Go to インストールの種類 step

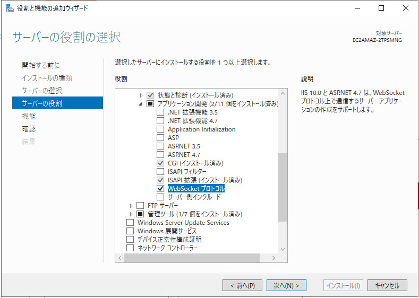pos(47,78)
